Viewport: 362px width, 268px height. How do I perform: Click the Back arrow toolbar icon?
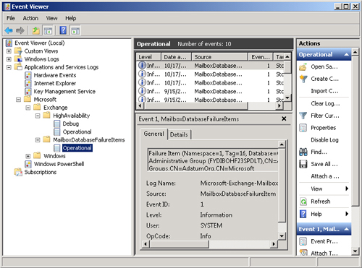9,30
